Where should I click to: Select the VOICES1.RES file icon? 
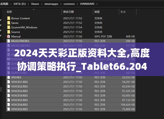[9, 82]
